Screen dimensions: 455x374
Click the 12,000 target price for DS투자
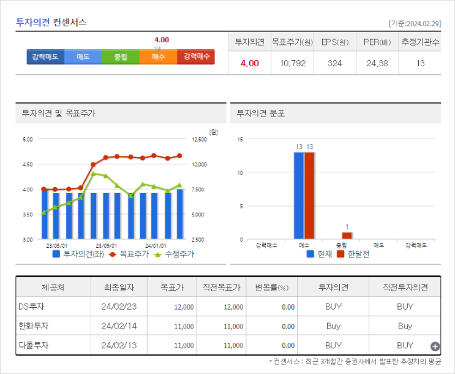[184, 307]
